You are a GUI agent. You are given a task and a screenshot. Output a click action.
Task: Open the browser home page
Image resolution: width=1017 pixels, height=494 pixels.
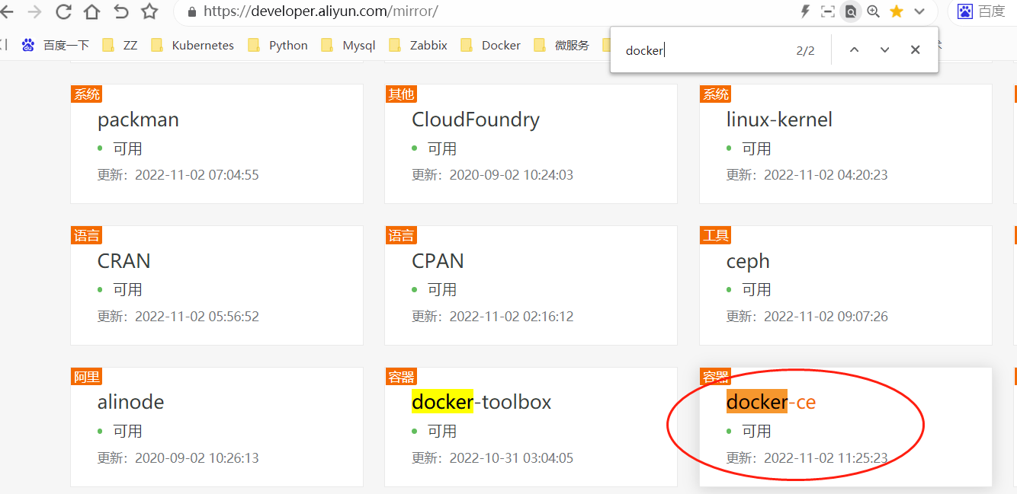tap(91, 11)
